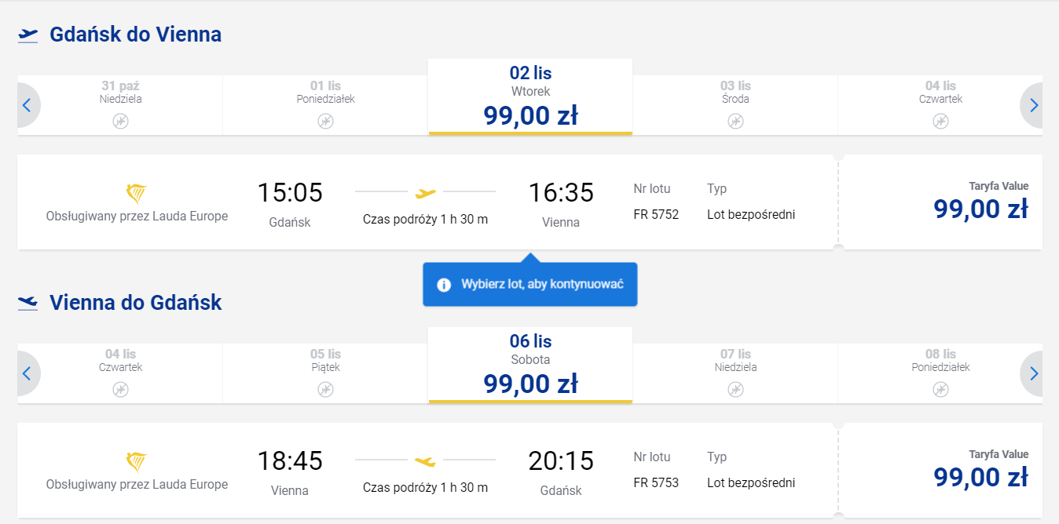
Task: Click the info icon in blue tooltip
Action: click(x=444, y=285)
